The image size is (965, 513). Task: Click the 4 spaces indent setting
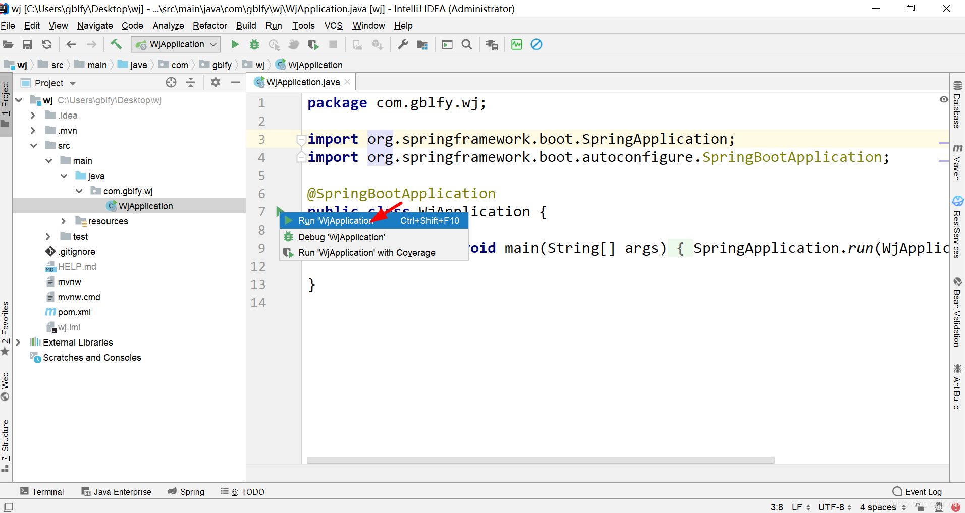[883, 507]
